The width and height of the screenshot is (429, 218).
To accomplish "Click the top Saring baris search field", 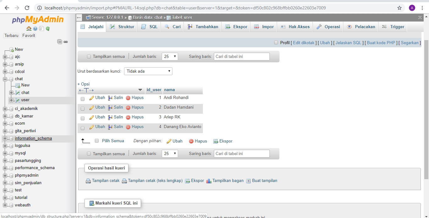I will 242,57.
